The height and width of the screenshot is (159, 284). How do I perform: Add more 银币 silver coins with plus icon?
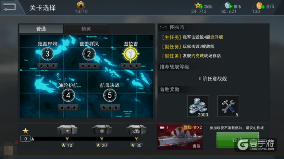(x=228, y=6)
